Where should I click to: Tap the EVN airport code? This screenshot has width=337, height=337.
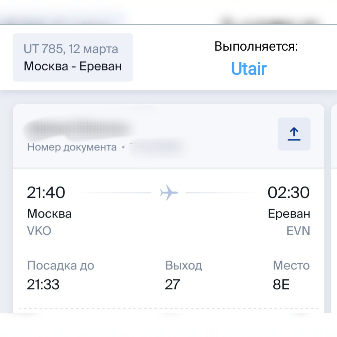(298, 231)
